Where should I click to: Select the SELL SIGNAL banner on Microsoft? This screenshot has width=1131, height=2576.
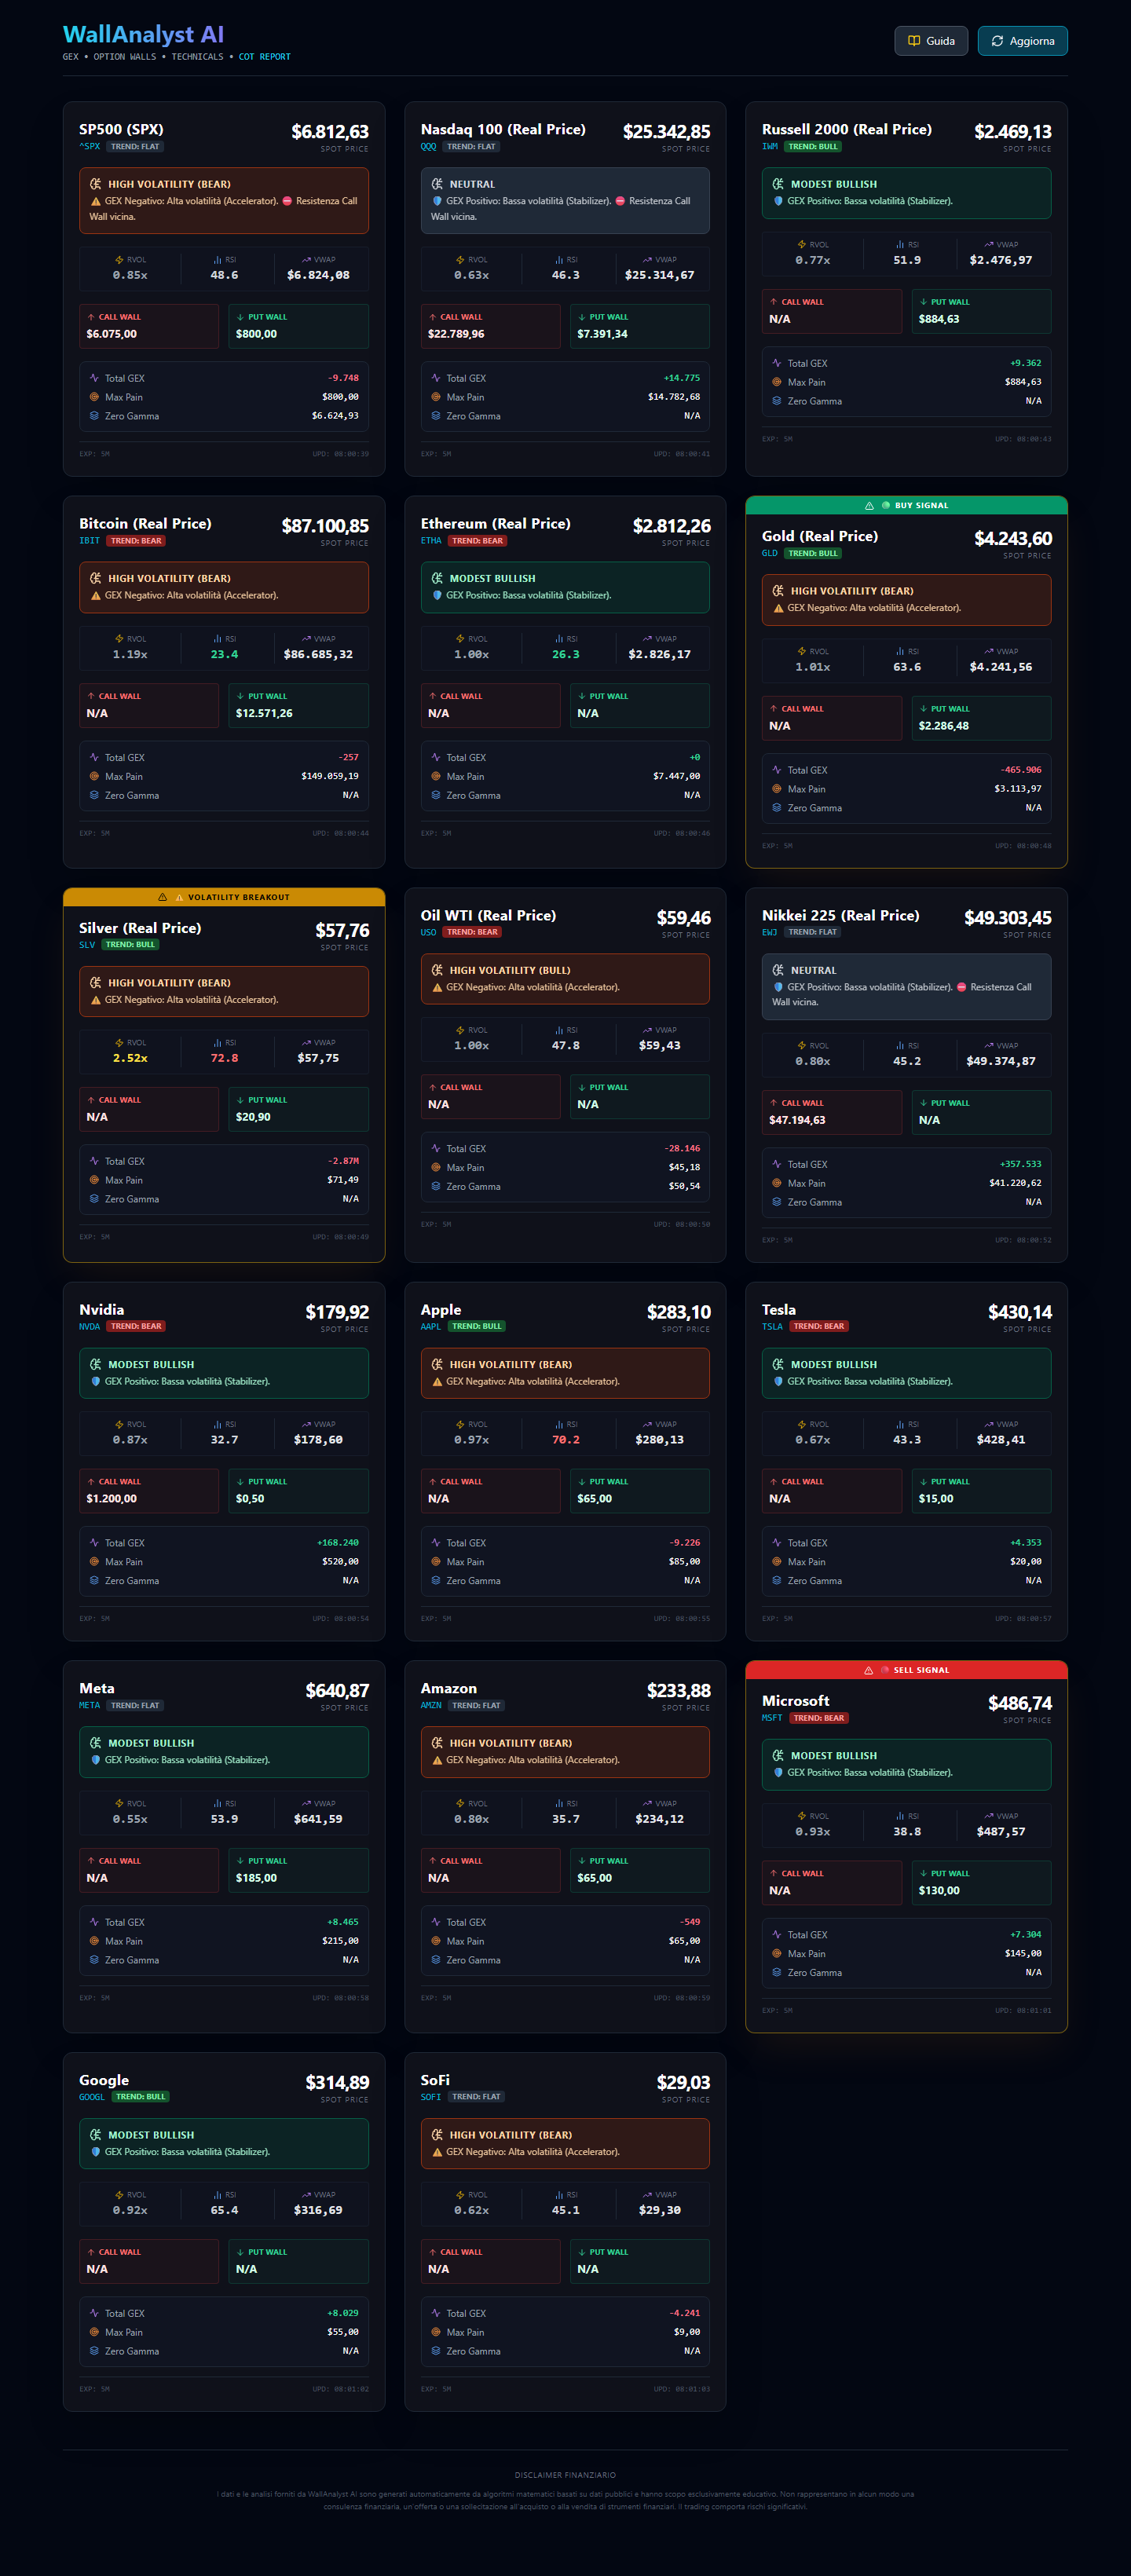tap(906, 1670)
